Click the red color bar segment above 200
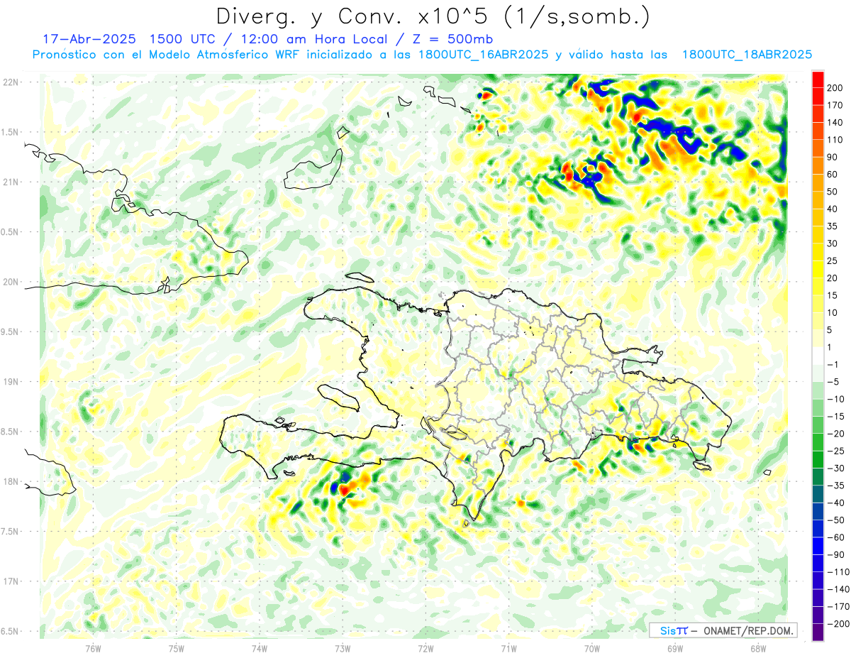This screenshot has width=851, height=658. point(818,79)
